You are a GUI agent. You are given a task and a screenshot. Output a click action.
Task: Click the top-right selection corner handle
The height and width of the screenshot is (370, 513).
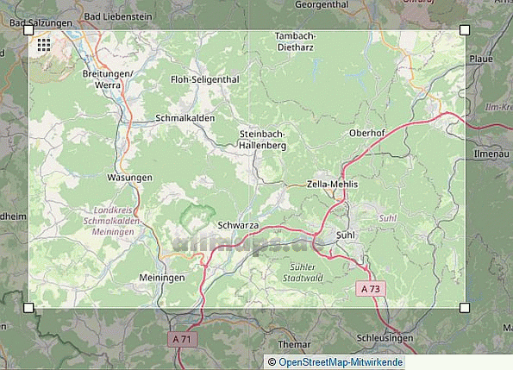(x=465, y=30)
